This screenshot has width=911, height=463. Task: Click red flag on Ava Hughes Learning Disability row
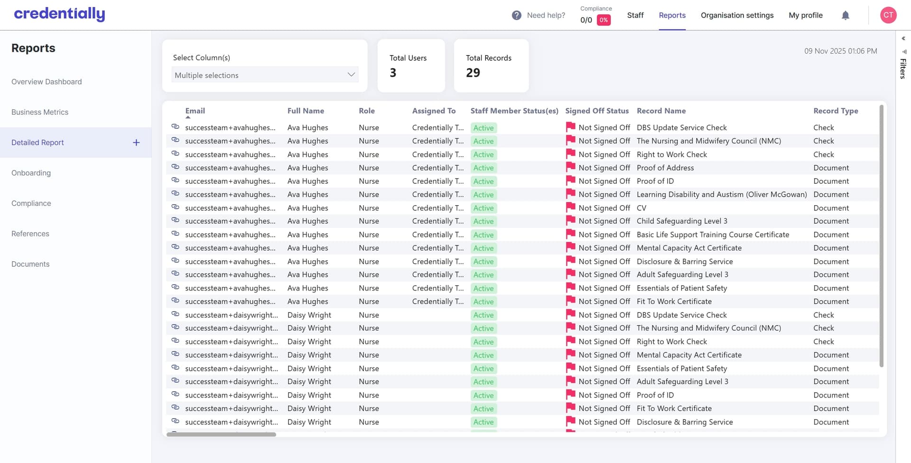click(570, 194)
